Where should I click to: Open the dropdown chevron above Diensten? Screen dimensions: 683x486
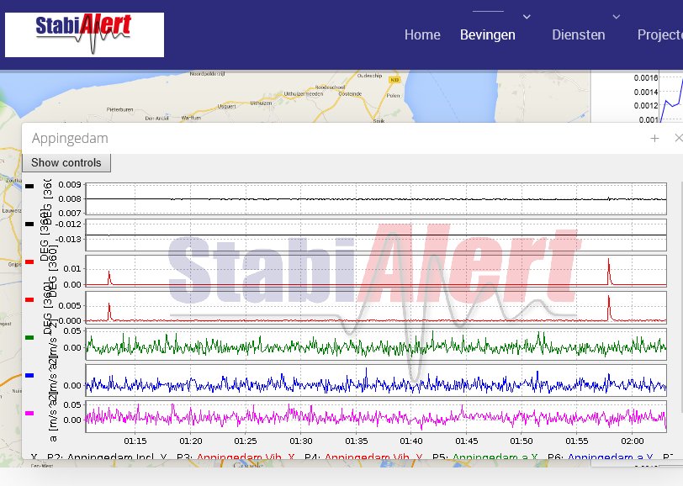tap(617, 17)
